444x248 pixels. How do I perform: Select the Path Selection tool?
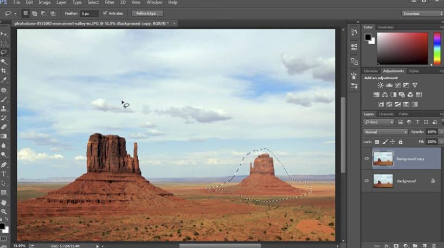pyautogui.click(x=4, y=183)
